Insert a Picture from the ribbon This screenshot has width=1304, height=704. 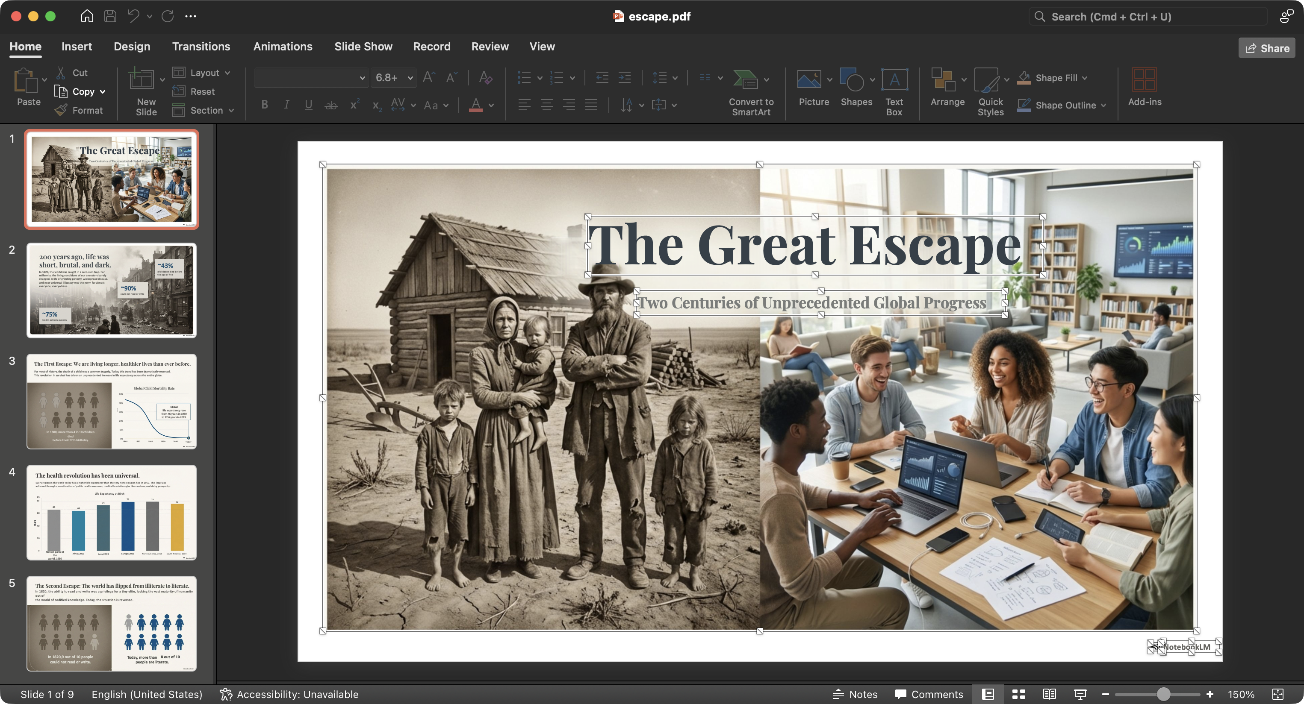[x=809, y=80]
